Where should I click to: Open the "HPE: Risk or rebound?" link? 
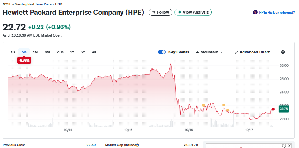(274, 13)
